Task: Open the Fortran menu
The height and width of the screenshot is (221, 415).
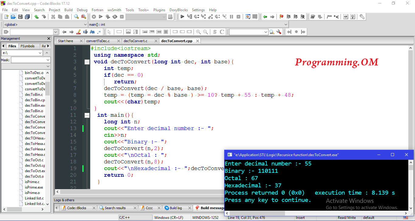Action: point(97,10)
